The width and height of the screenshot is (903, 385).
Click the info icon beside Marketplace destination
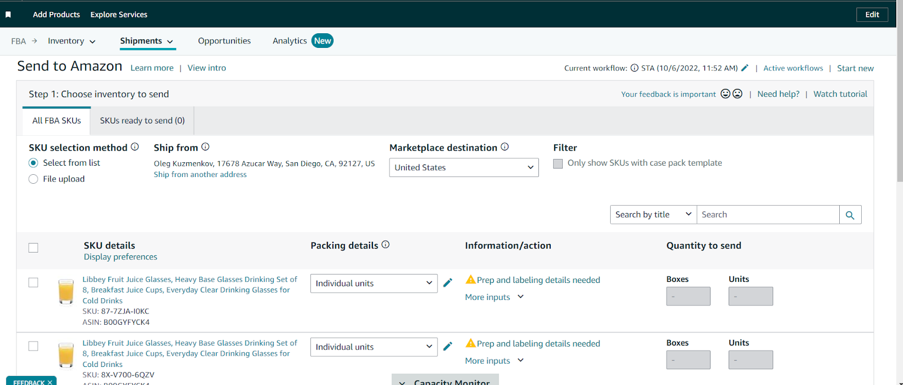pos(505,147)
